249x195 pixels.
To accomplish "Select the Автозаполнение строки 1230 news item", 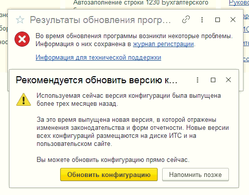I will click(x=141, y=3).
